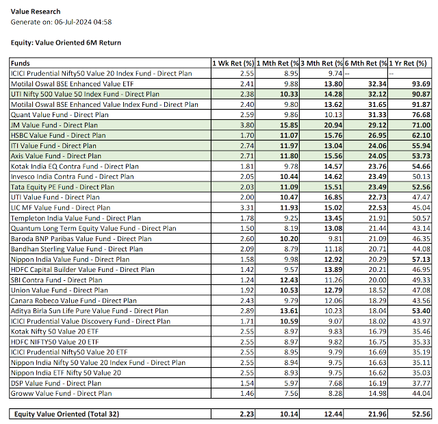Select 1 Yr return value 90.87

pos(422,95)
